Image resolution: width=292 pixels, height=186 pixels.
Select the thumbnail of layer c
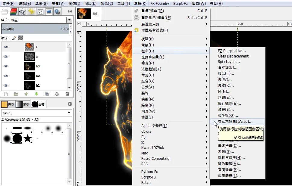tap(30, 57)
